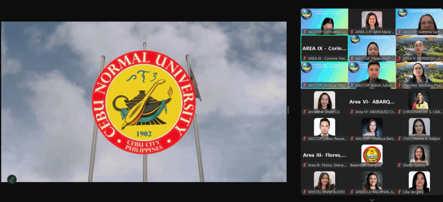The height and width of the screenshot is (202, 443).
Task: Click muted mic icon of AACCUP_Enrique Mag
Action: pyautogui.click(x=305, y=85)
